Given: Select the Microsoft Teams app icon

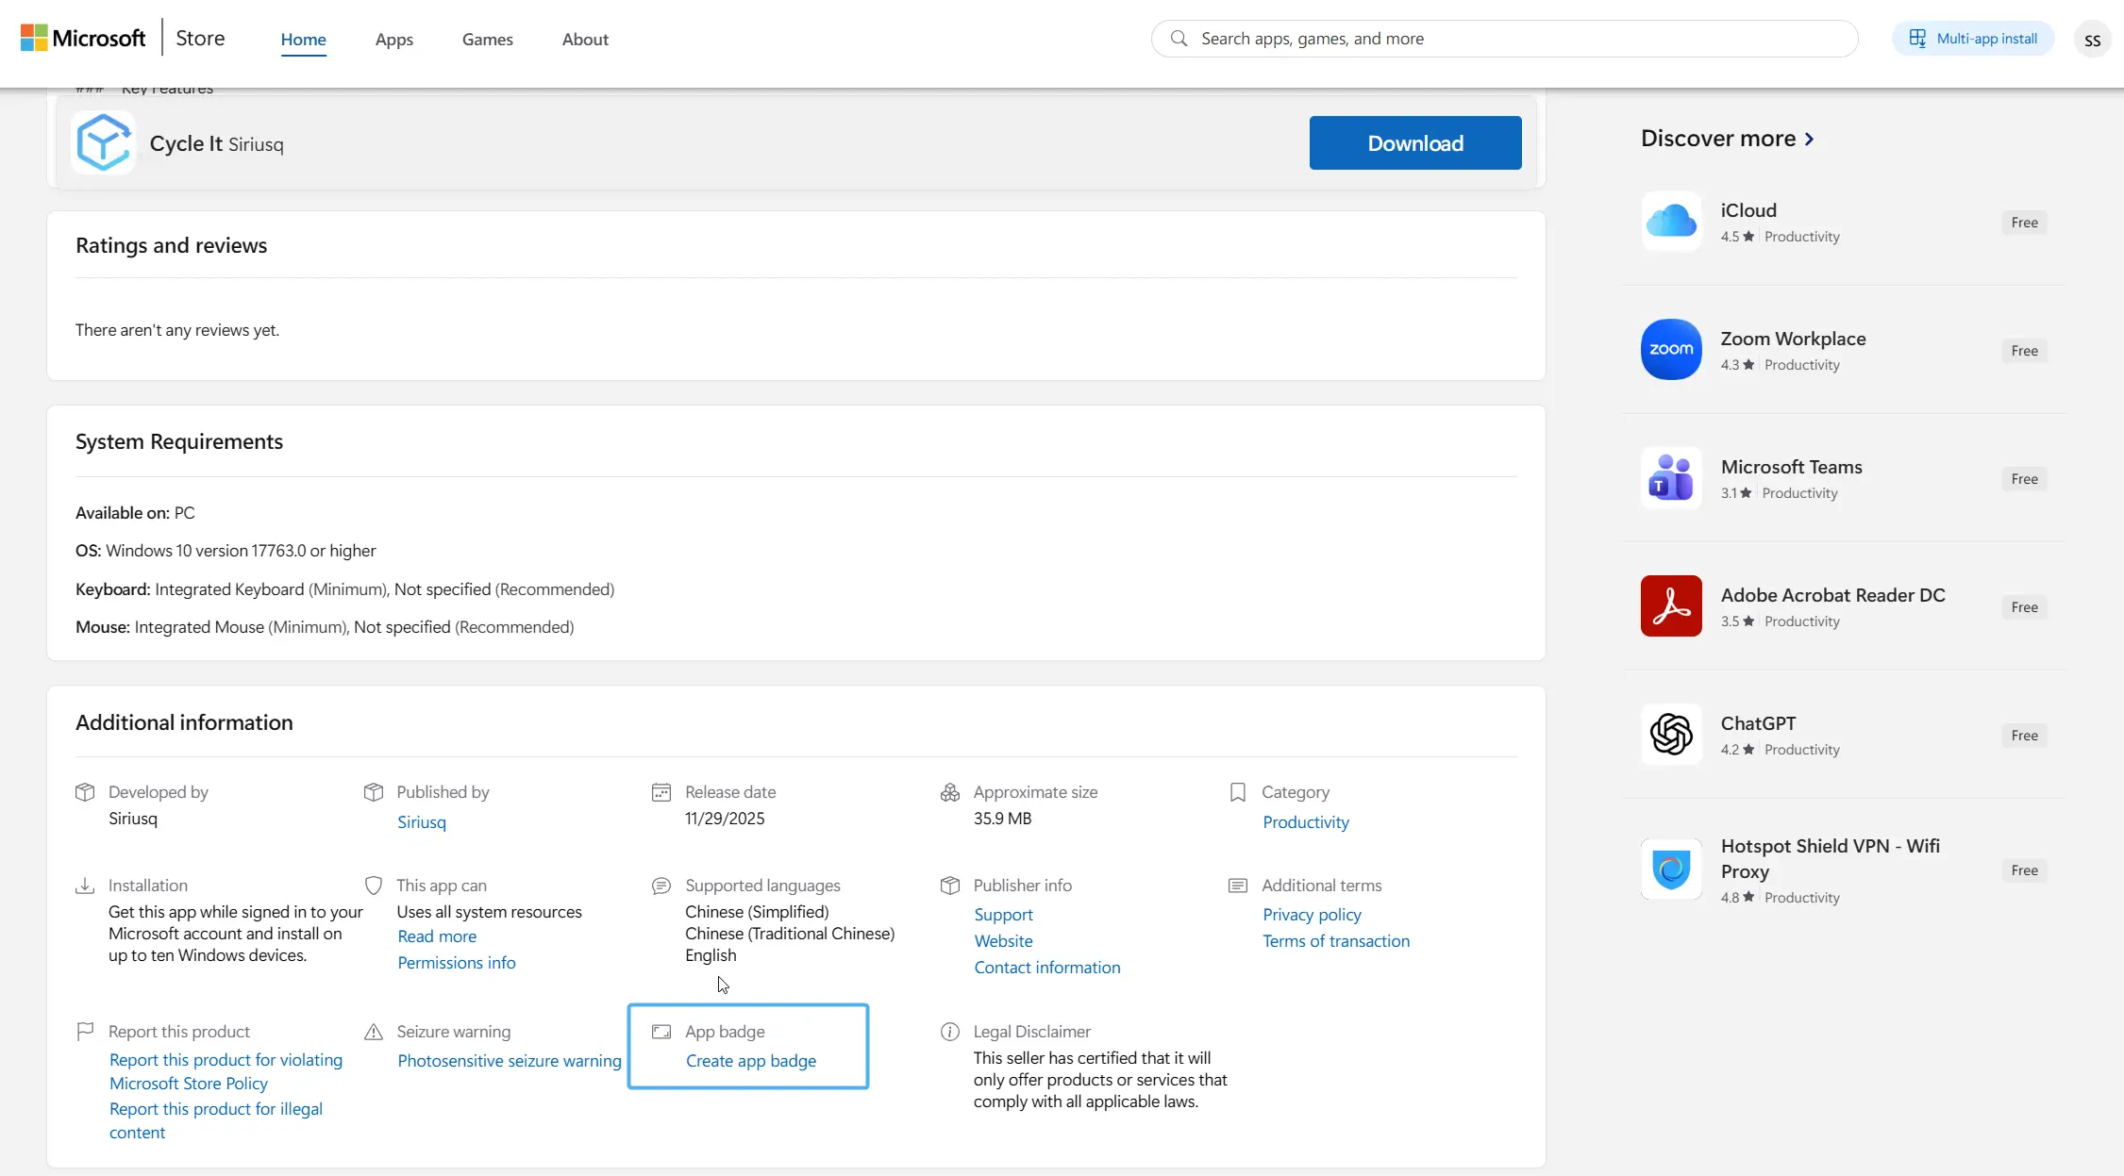Looking at the screenshot, I should (1671, 478).
